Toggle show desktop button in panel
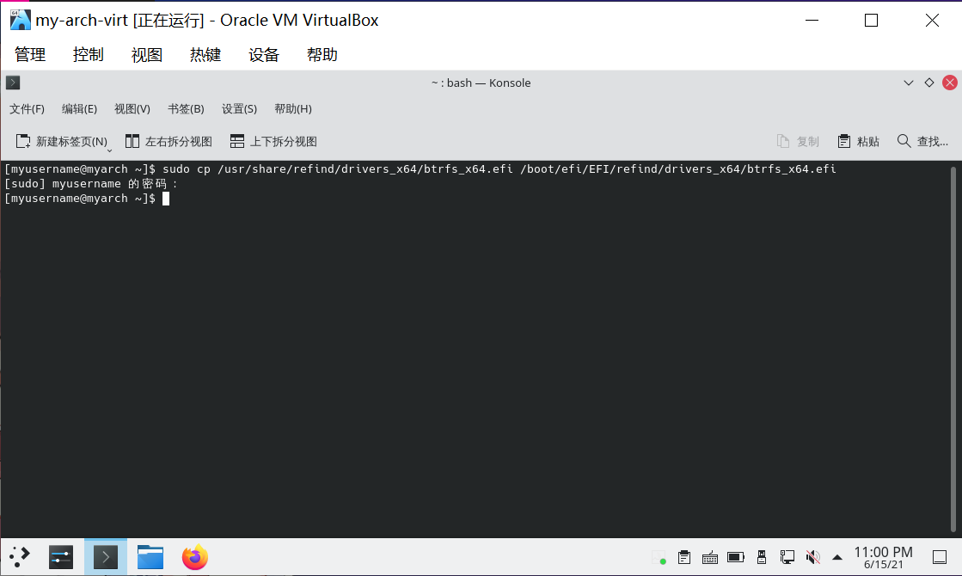 [x=940, y=557]
